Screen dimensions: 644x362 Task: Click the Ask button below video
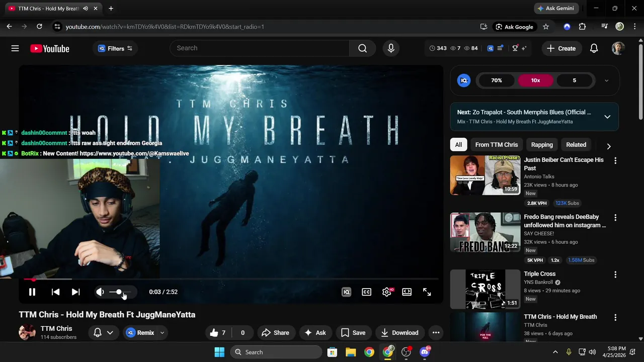(315, 332)
